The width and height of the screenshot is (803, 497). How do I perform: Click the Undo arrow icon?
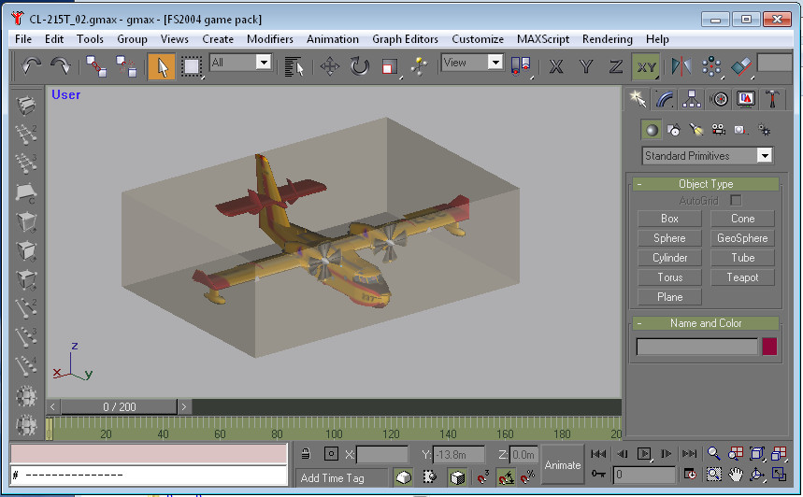coord(31,66)
